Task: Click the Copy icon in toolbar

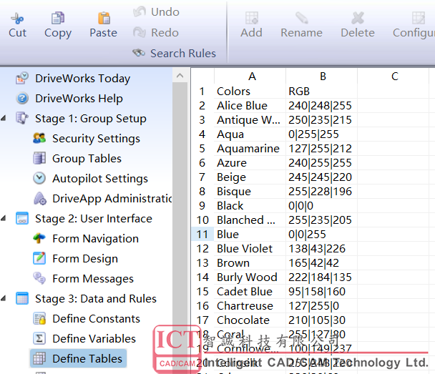Action: click(x=58, y=19)
